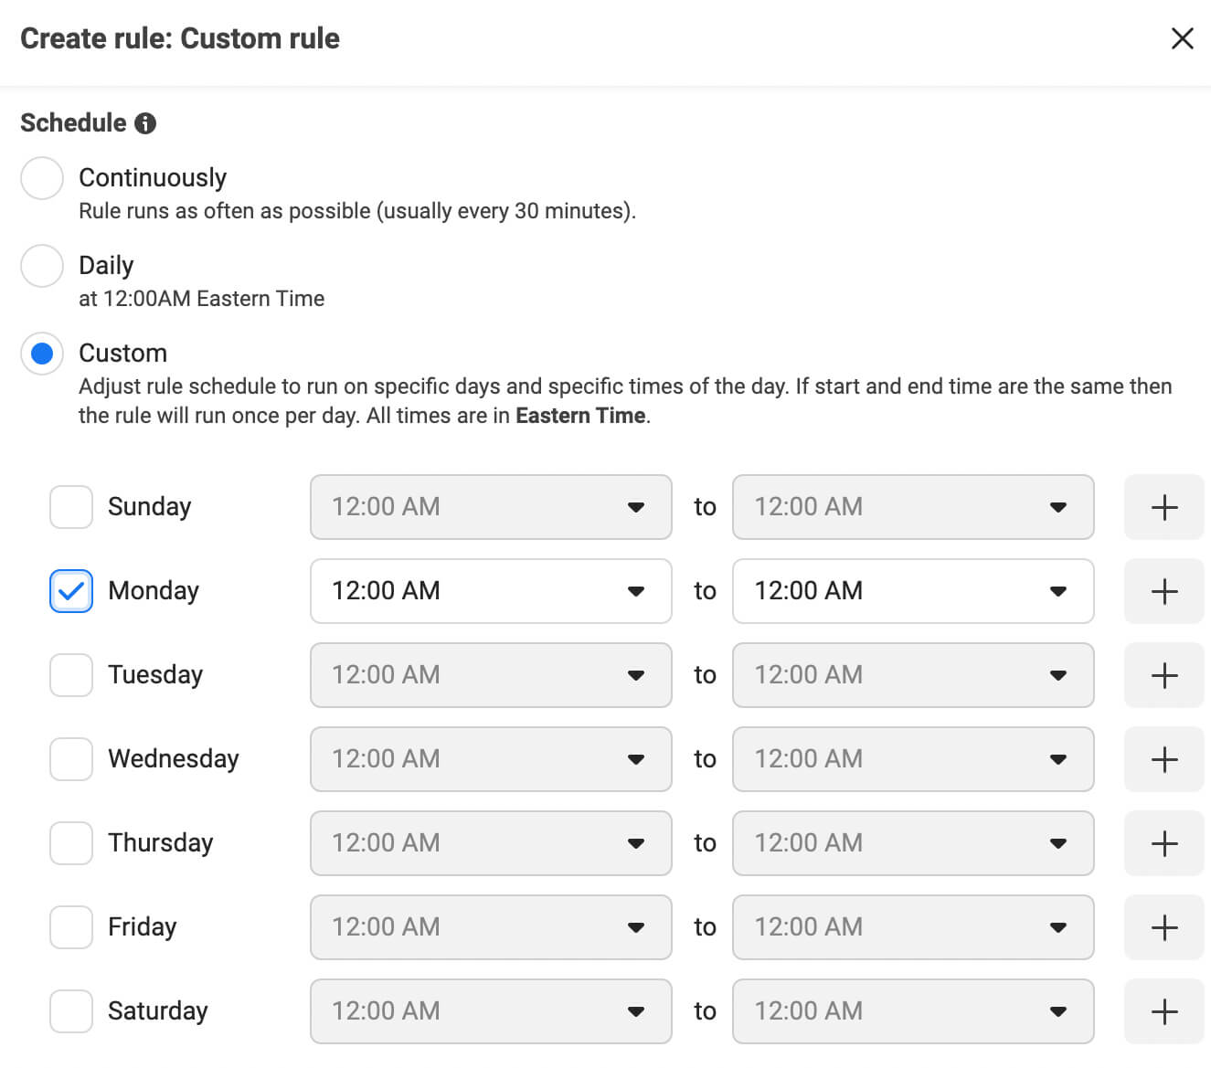Select the Continuously radio button
1211x1068 pixels.
(x=41, y=178)
